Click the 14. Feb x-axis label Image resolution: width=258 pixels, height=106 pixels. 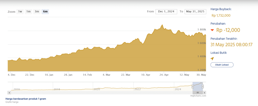click(x=87, y=75)
